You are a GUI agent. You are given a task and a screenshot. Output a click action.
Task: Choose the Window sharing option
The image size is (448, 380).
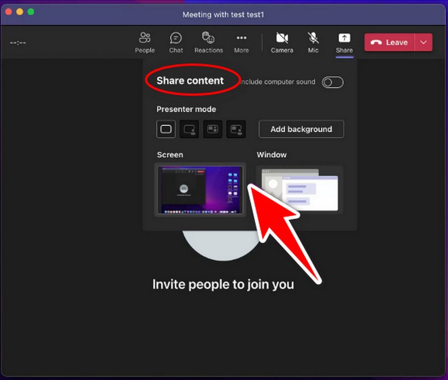point(300,190)
